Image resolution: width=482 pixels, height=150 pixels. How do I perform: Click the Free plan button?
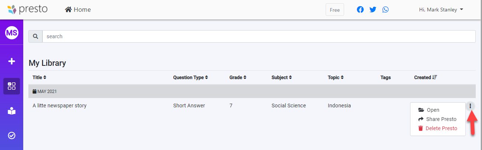334,10
